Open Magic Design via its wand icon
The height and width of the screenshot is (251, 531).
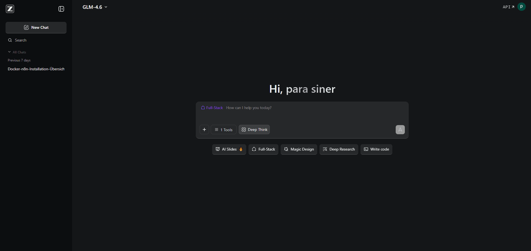[286, 149]
